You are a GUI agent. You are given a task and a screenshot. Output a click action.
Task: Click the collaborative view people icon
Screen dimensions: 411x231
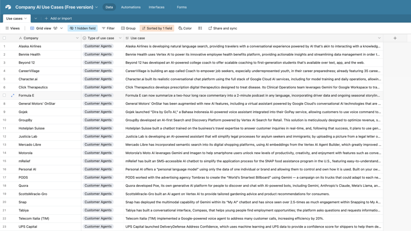55,28
